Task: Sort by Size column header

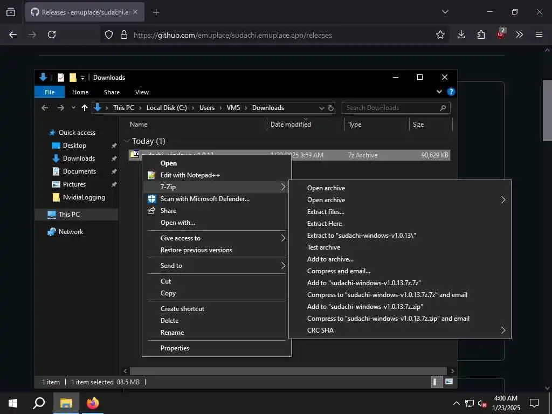Action: pos(418,125)
